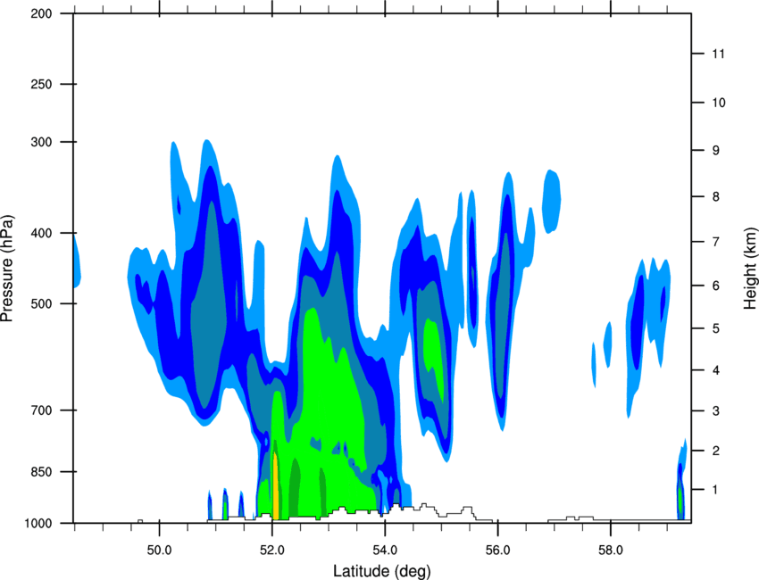Screen dimensions: 759x580
Task: Pick the 2 km height label
Action: click(716, 451)
